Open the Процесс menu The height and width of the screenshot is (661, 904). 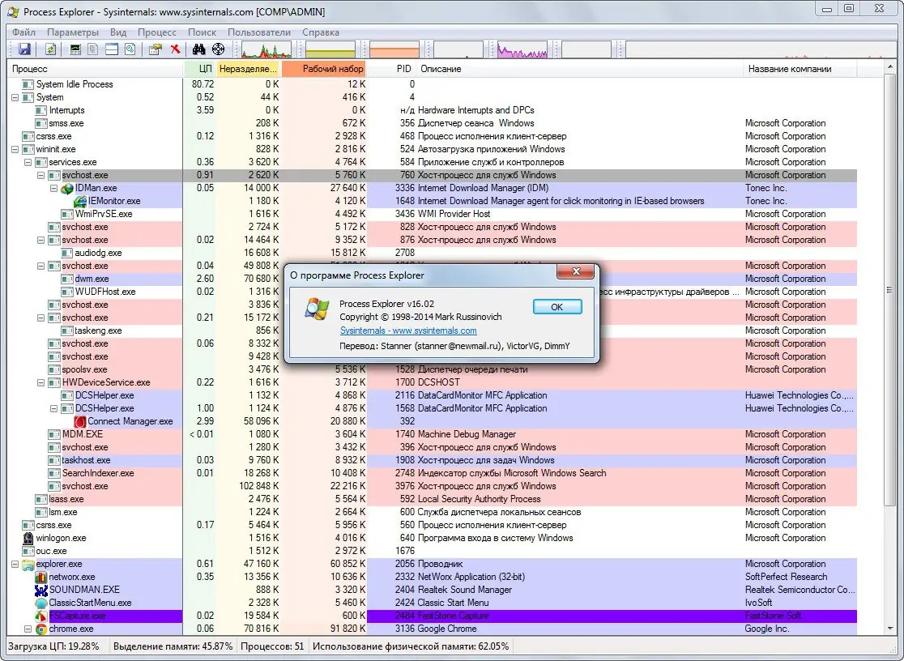(x=157, y=32)
